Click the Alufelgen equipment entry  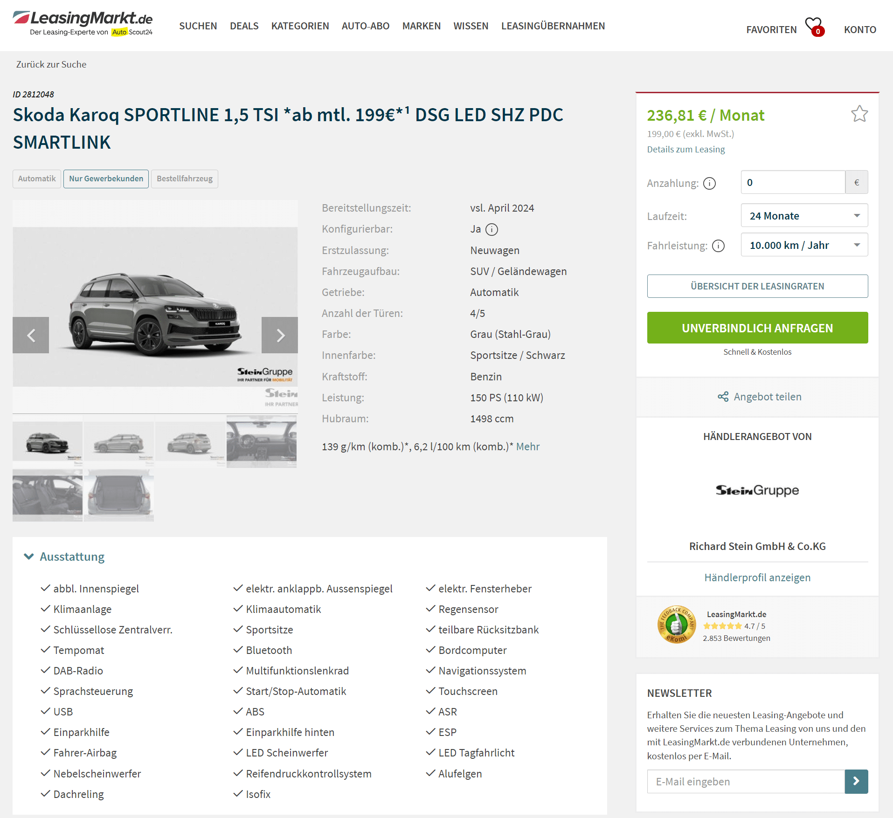tap(460, 774)
